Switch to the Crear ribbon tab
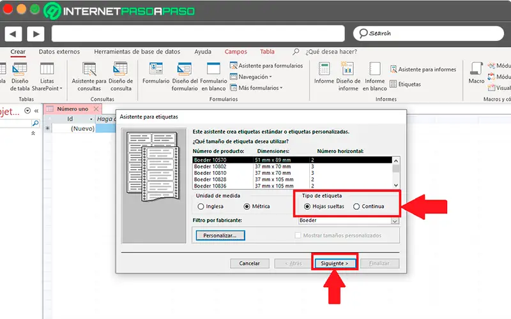Image resolution: width=511 pixels, height=319 pixels. 18,52
